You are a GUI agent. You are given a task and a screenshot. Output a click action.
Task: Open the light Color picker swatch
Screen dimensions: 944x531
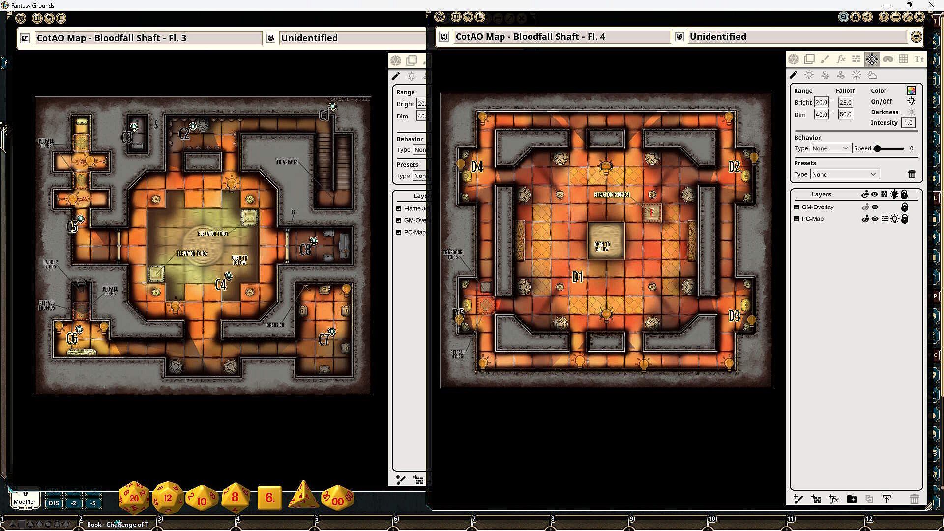coord(912,90)
